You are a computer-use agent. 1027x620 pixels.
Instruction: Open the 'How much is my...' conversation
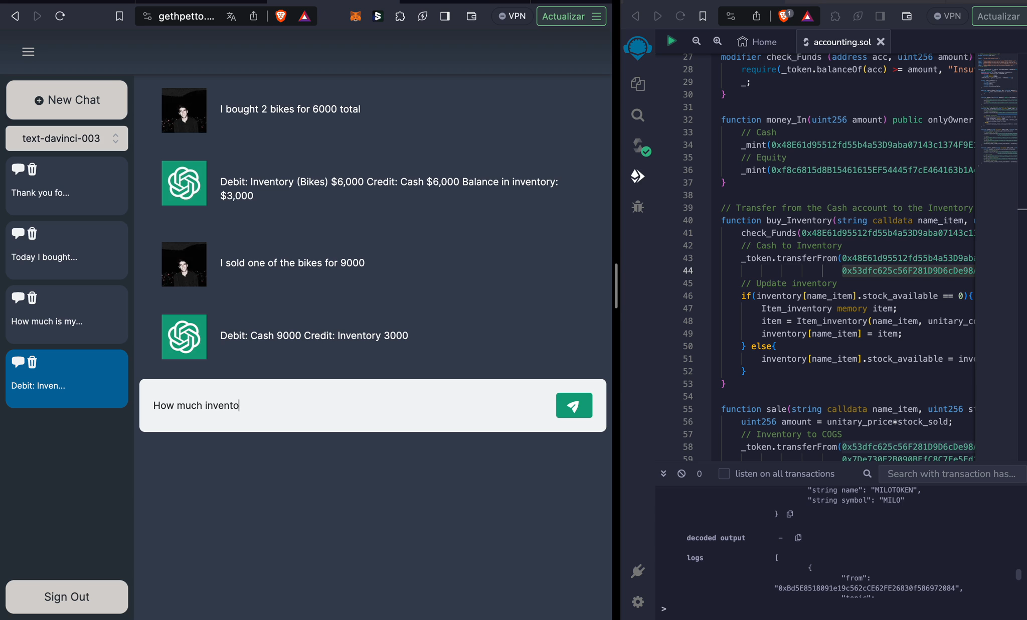(67, 315)
